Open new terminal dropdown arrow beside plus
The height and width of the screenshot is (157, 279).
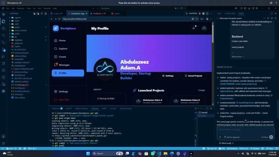coord(198,108)
